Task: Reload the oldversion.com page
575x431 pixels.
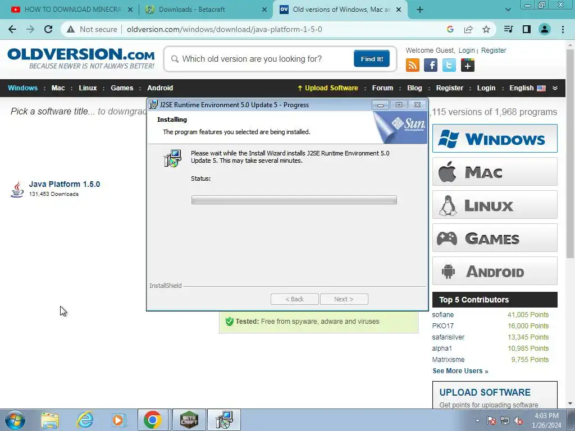Action: tap(48, 29)
